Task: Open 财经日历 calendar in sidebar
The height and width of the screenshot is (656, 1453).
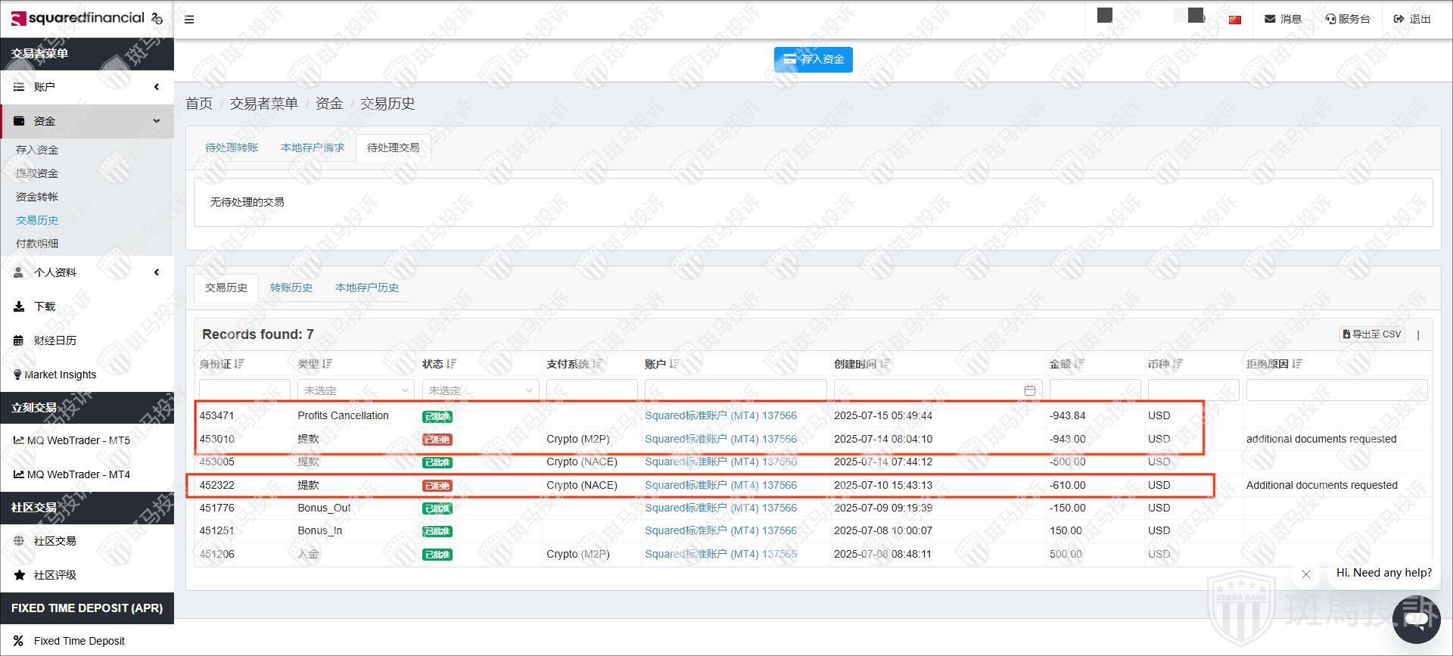Action: (54, 340)
